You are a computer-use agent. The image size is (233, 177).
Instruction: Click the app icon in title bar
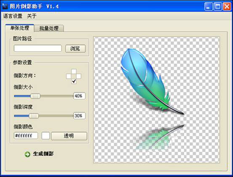tap(5, 6)
